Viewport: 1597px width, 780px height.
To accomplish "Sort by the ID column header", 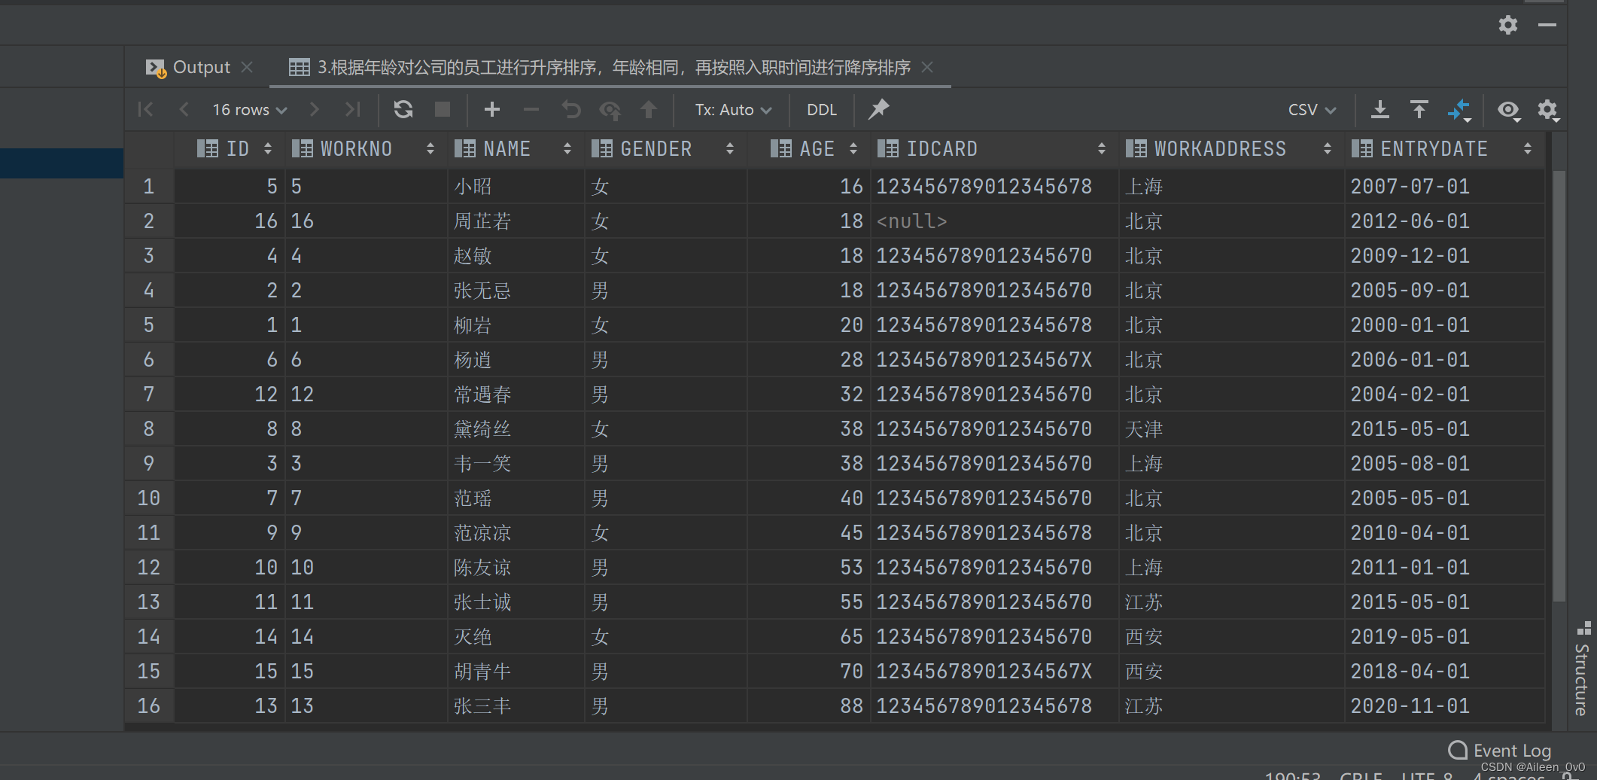I will [x=230, y=149].
